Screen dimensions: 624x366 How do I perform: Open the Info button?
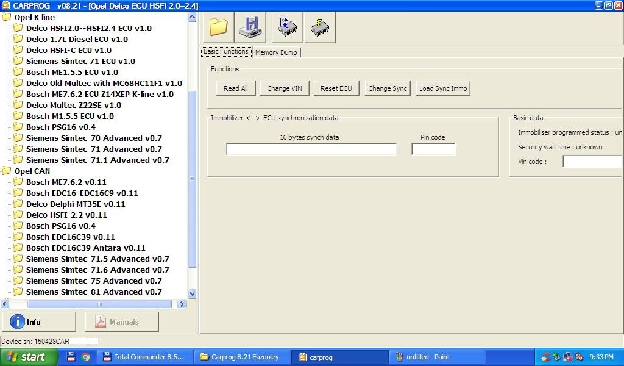click(39, 321)
